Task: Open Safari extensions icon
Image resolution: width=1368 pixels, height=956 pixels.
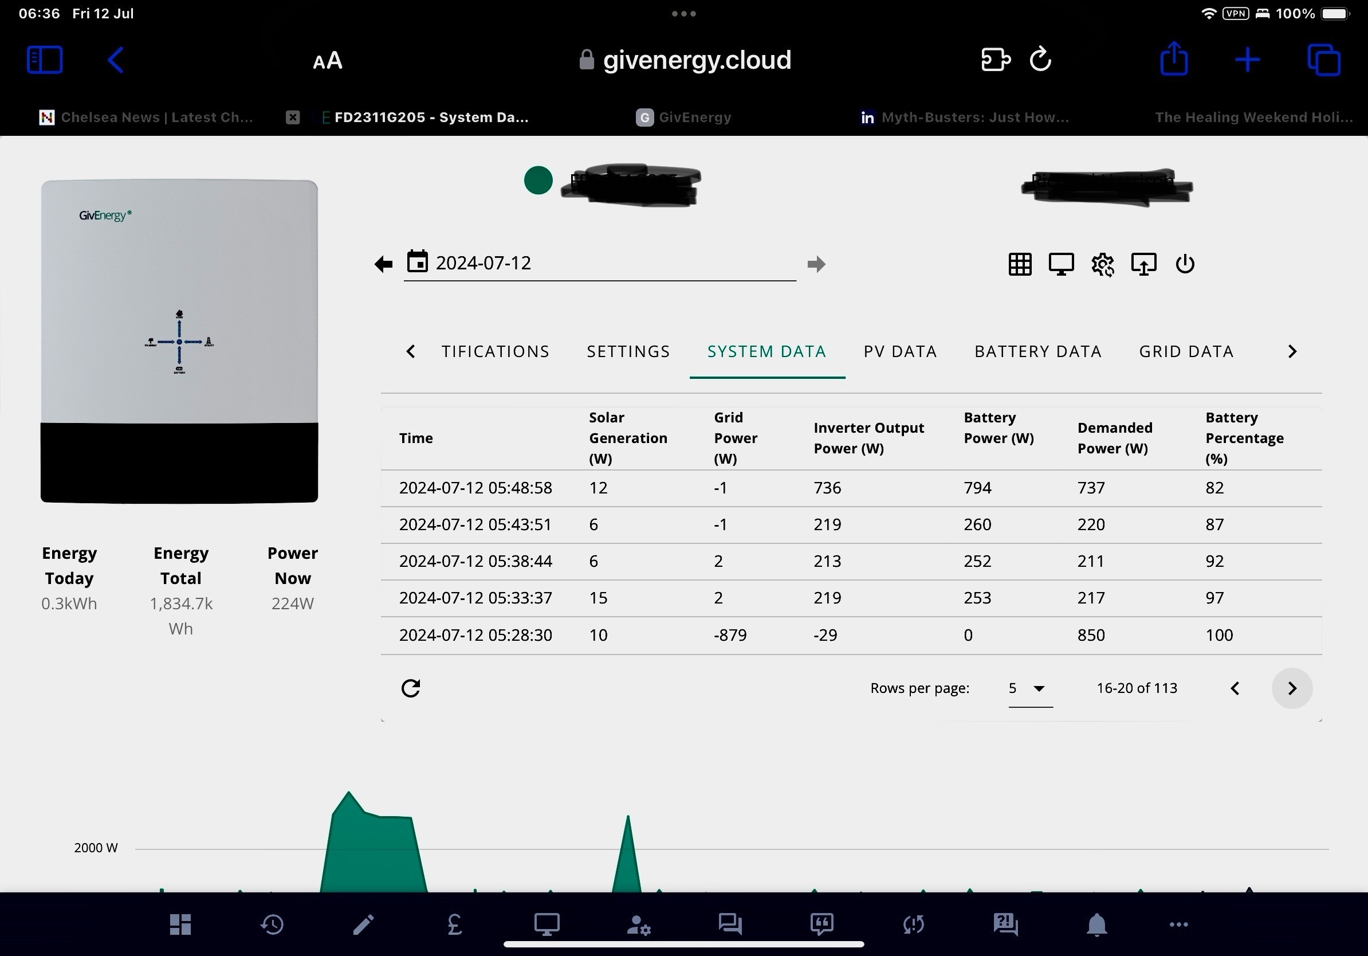Action: pos(996,60)
